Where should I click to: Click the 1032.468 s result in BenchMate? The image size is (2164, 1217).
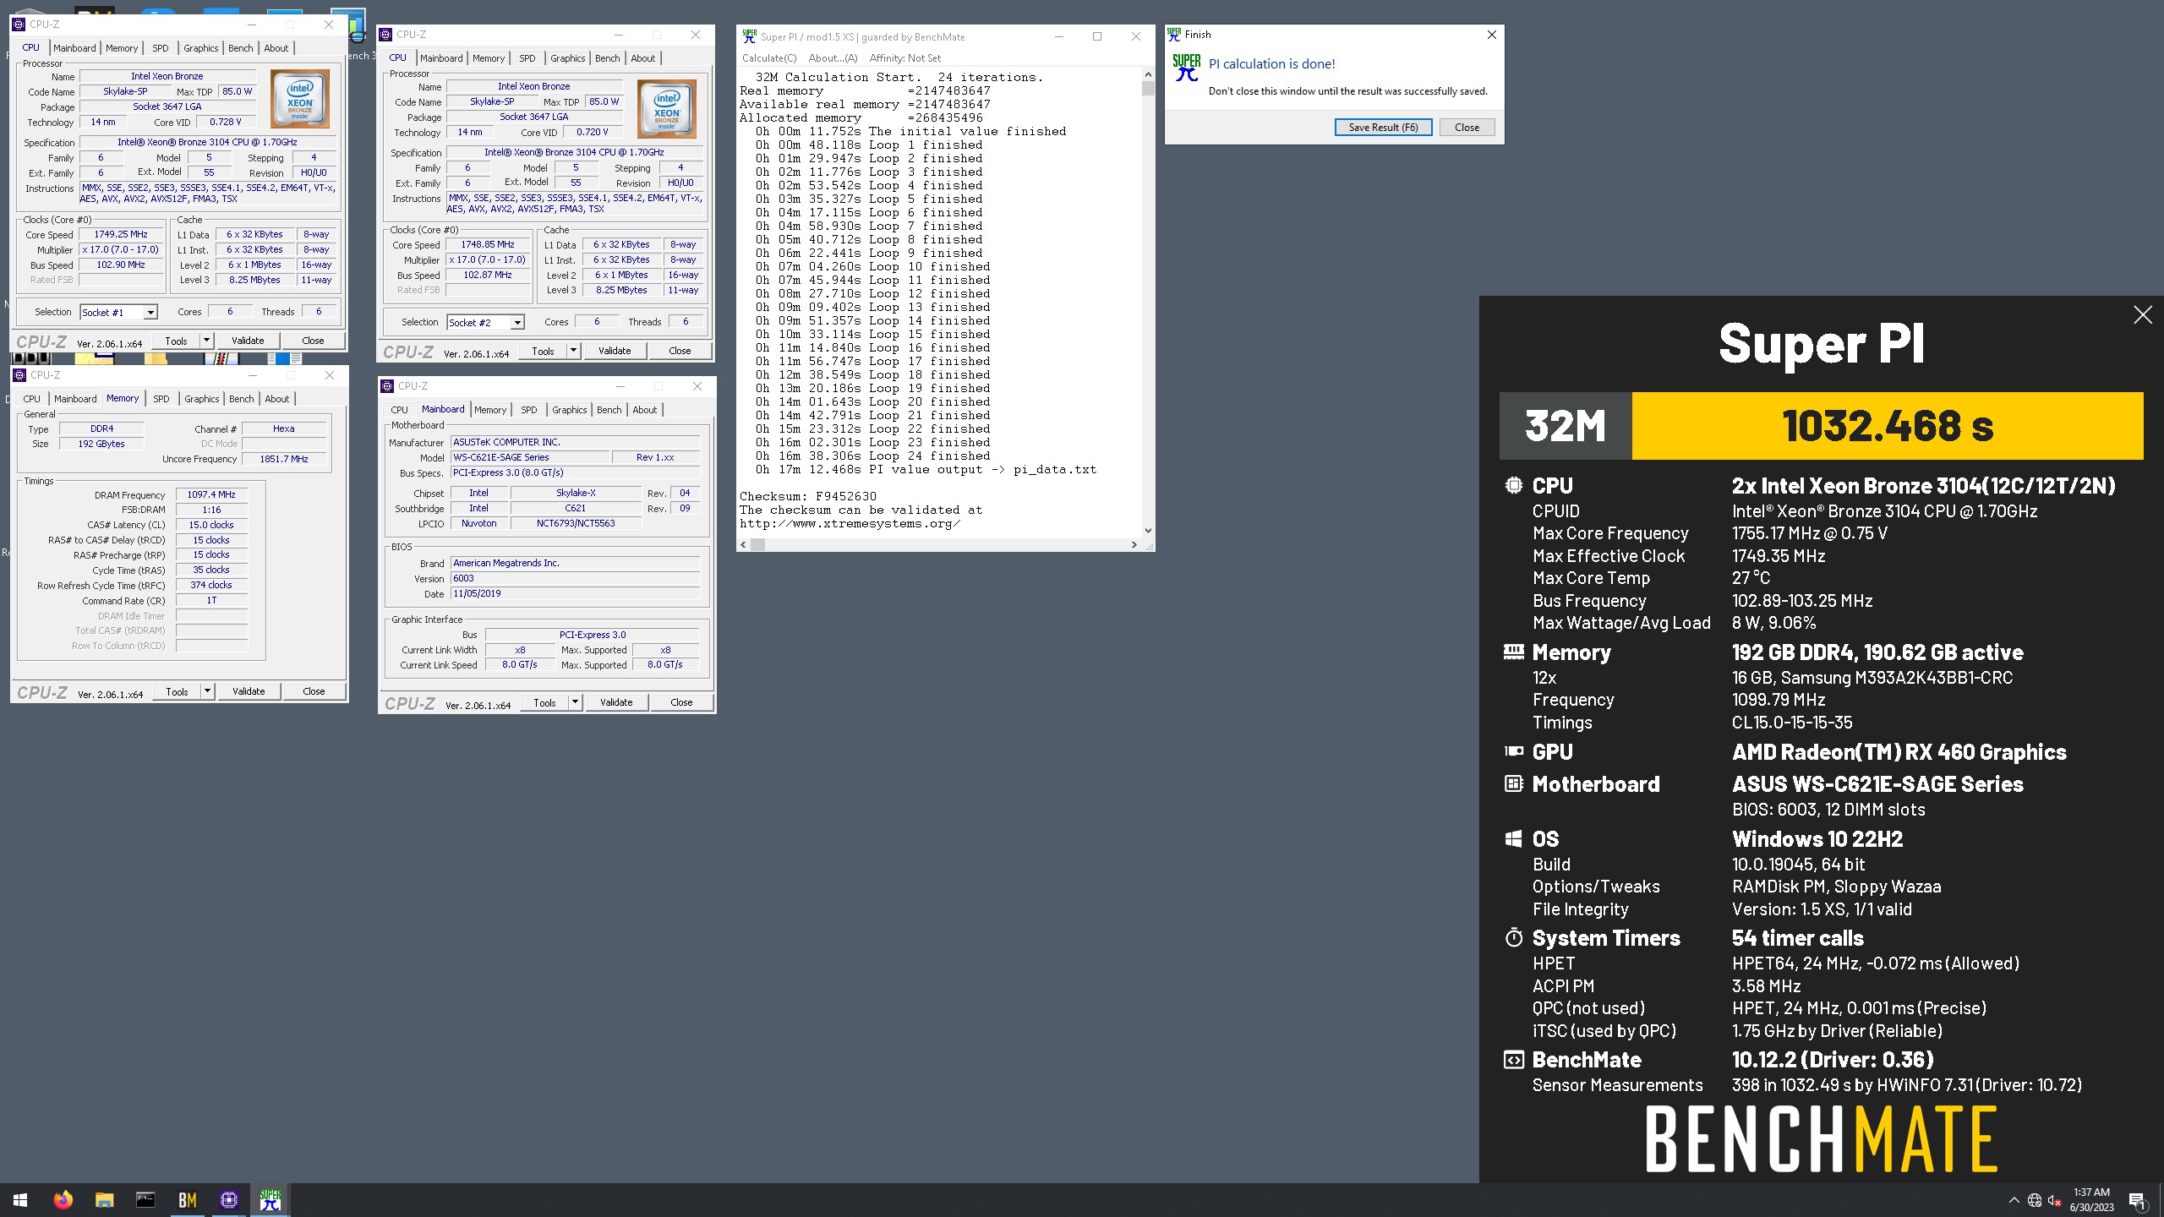1888,426
